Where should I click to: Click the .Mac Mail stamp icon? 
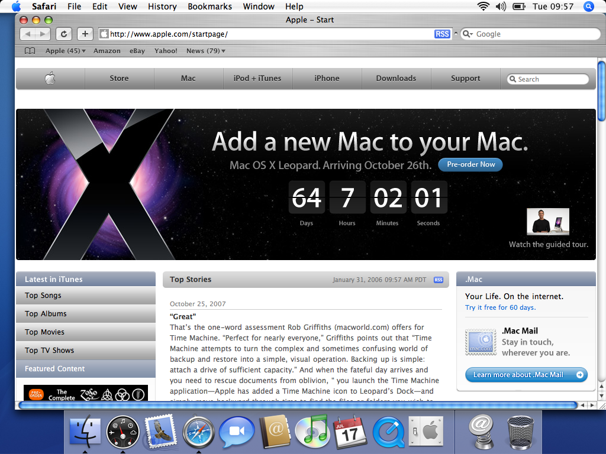(x=481, y=342)
